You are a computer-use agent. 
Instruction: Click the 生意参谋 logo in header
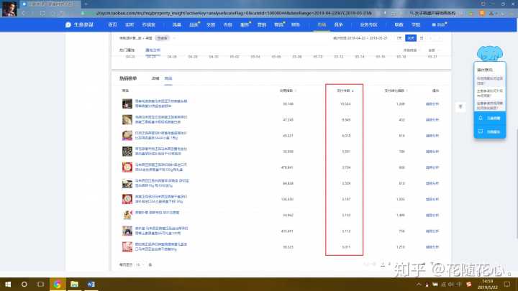coord(76,25)
